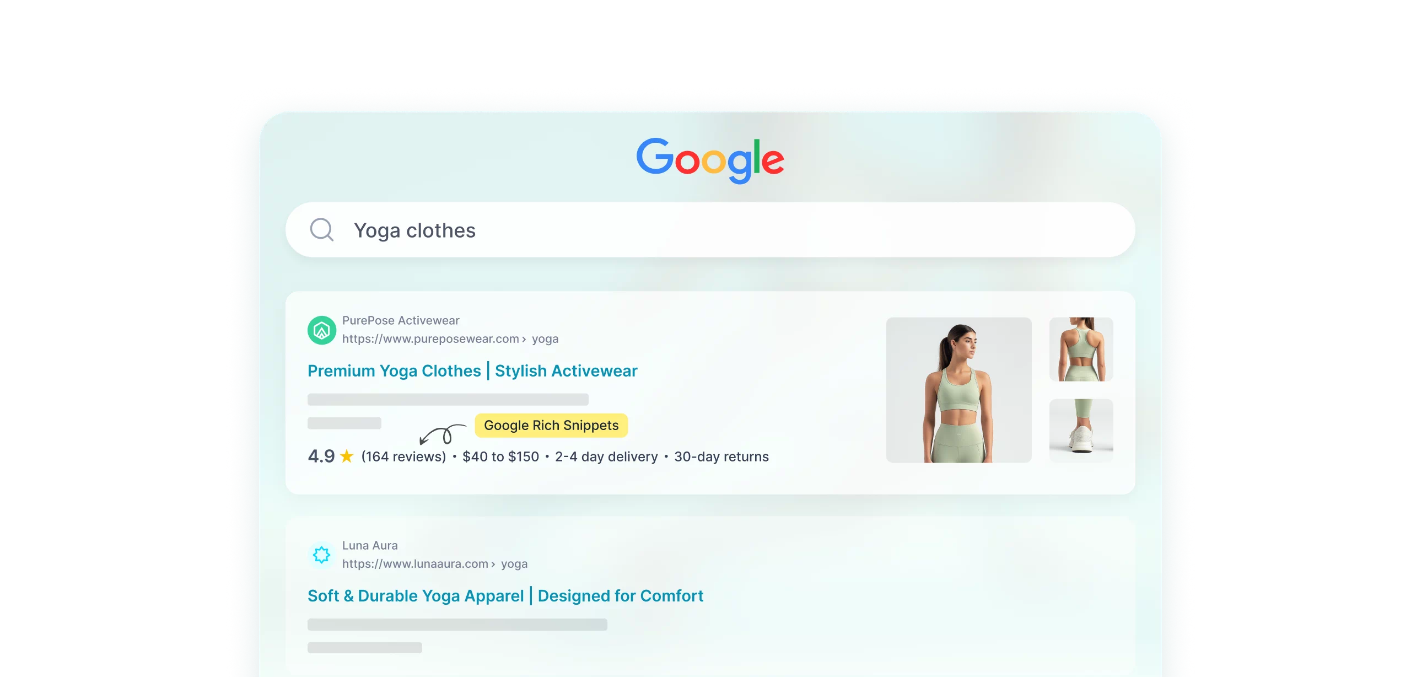This screenshot has width=1411, height=677.
Task: Click the 'Yoga clothes' search field
Action: click(710, 230)
